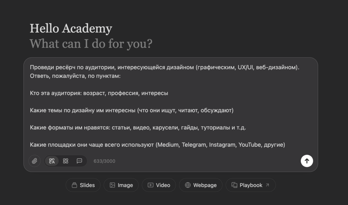Screen dimensions: 348x205
Task: Switch to the atom-icon mode
Action: [x=66, y=161]
